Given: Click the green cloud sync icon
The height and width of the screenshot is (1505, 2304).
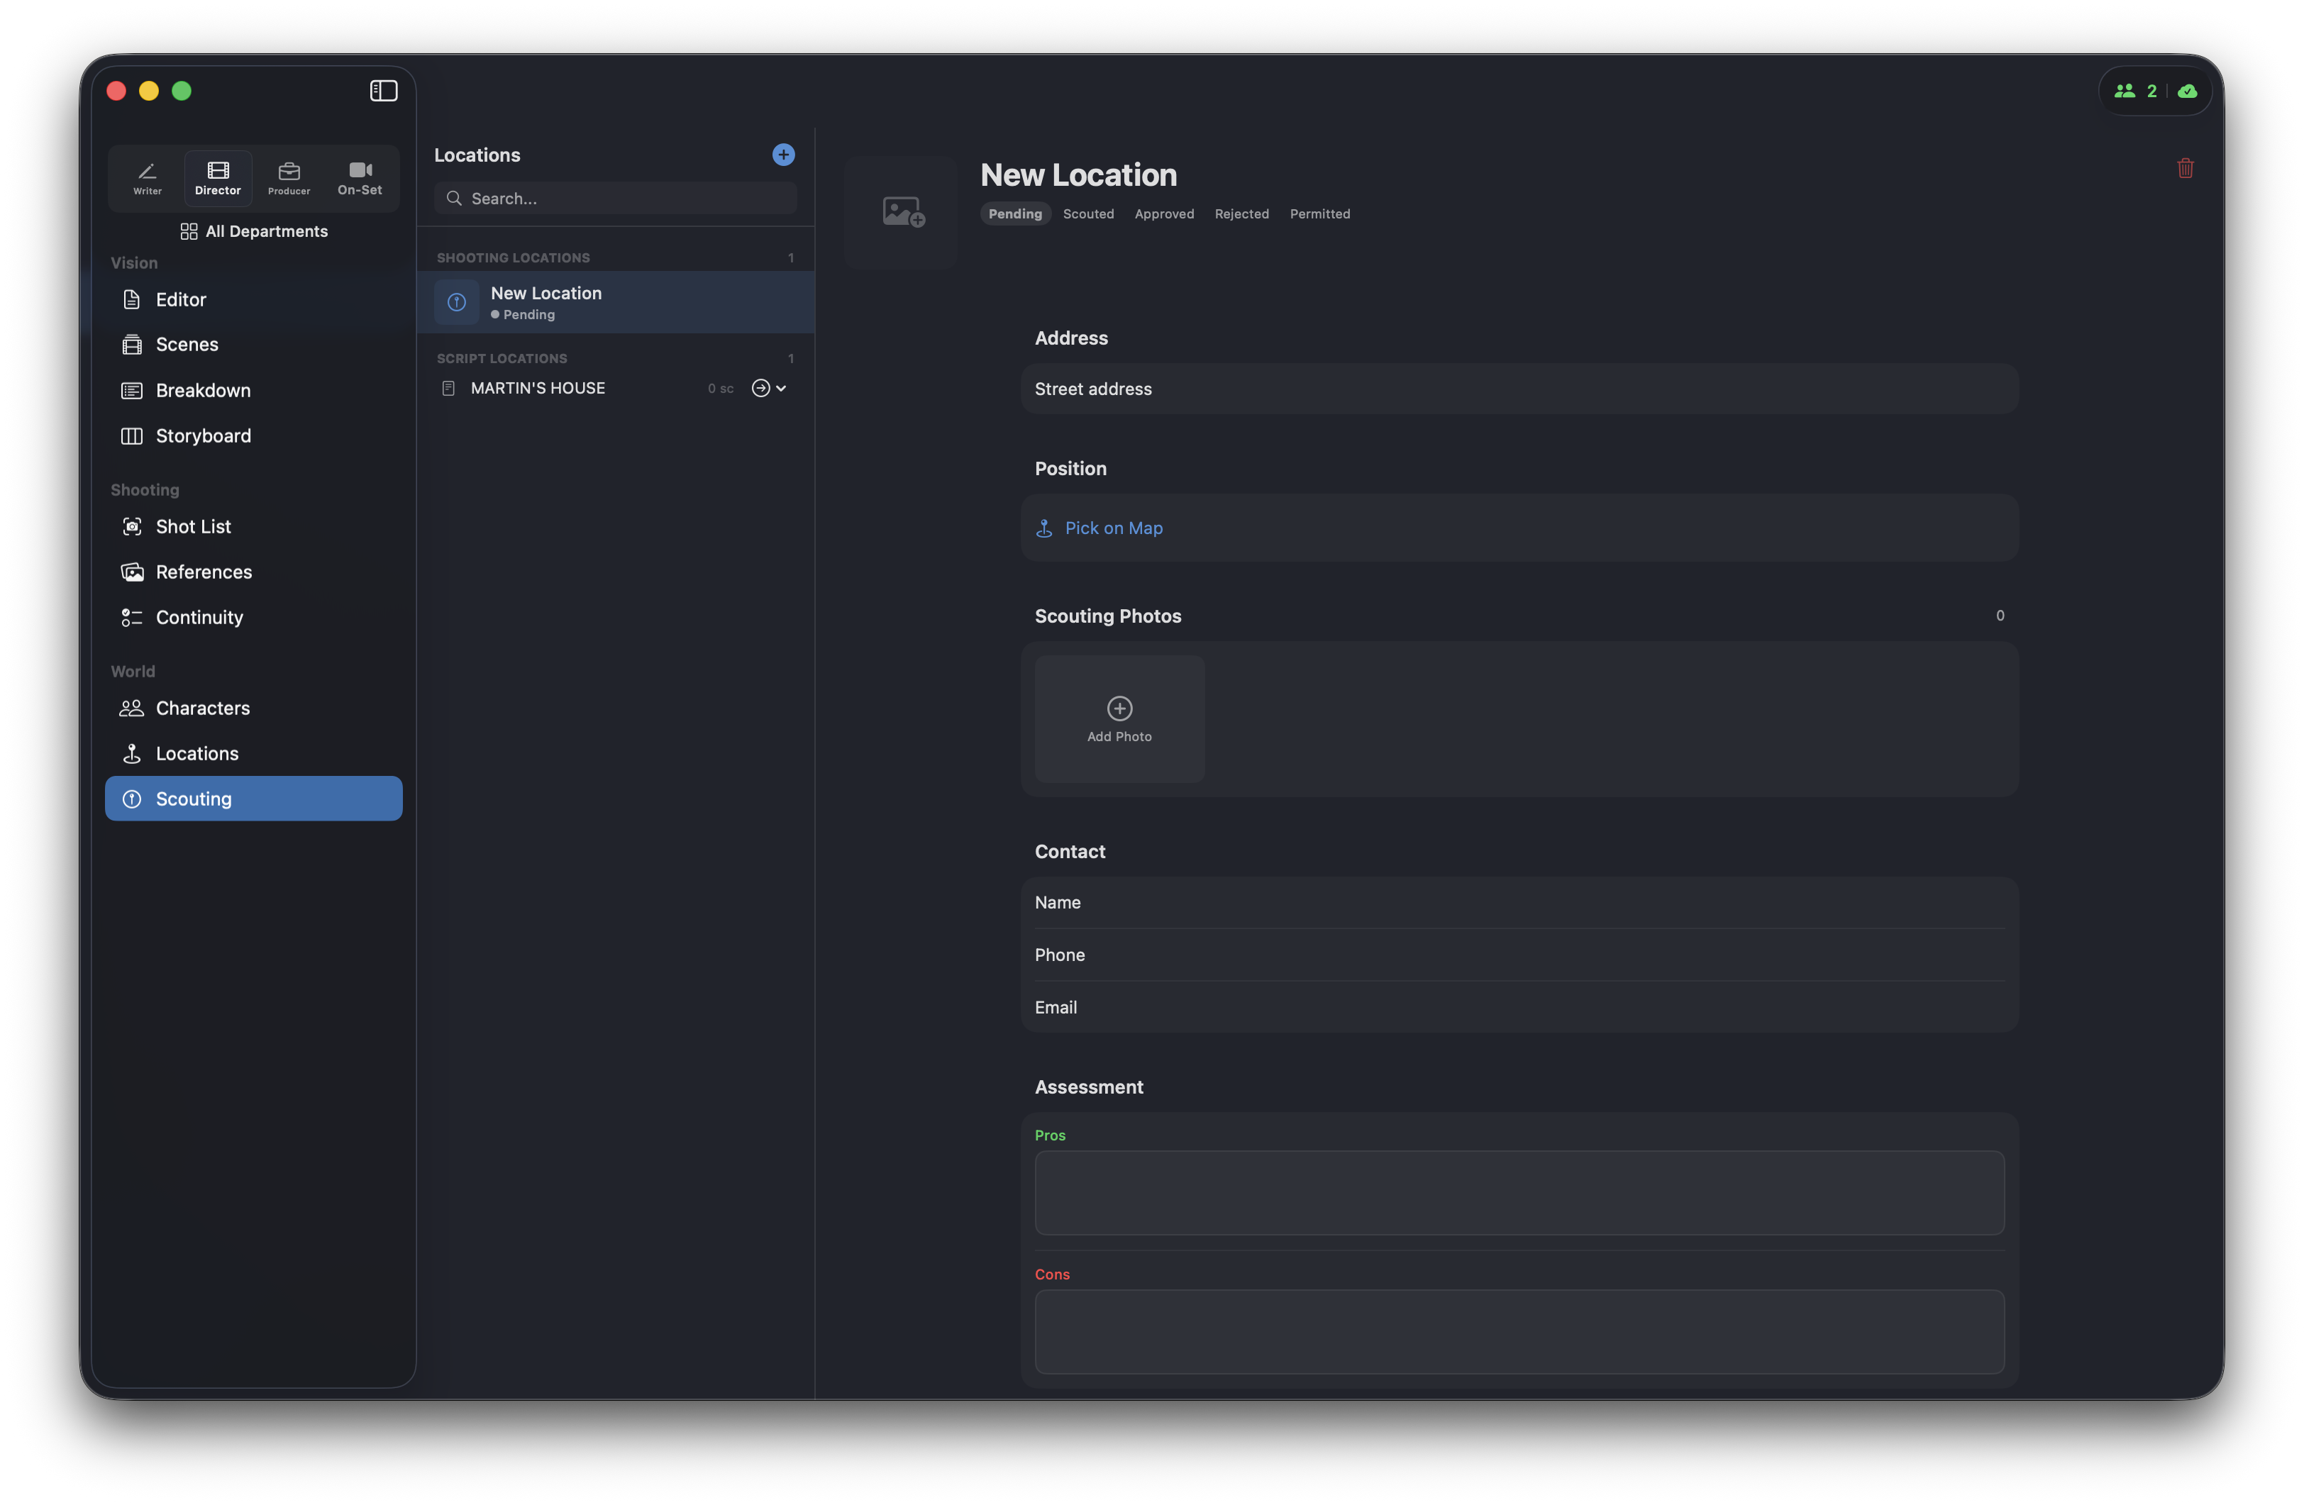Looking at the screenshot, I should coord(2187,91).
